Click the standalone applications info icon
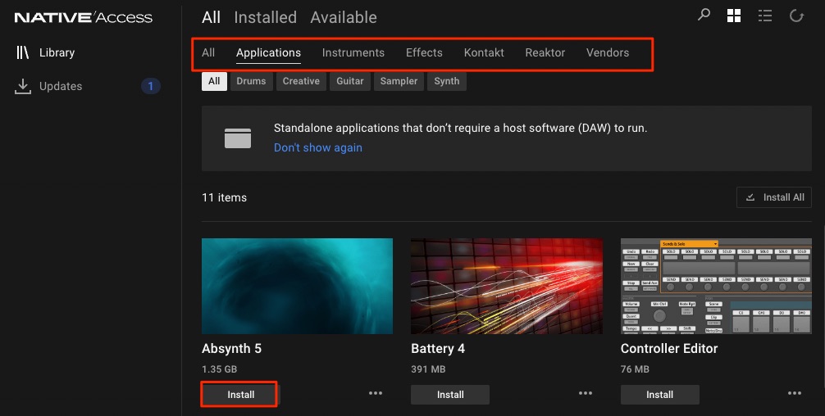The width and height of the screenshot is (825, 416). (x=238, y=138)
